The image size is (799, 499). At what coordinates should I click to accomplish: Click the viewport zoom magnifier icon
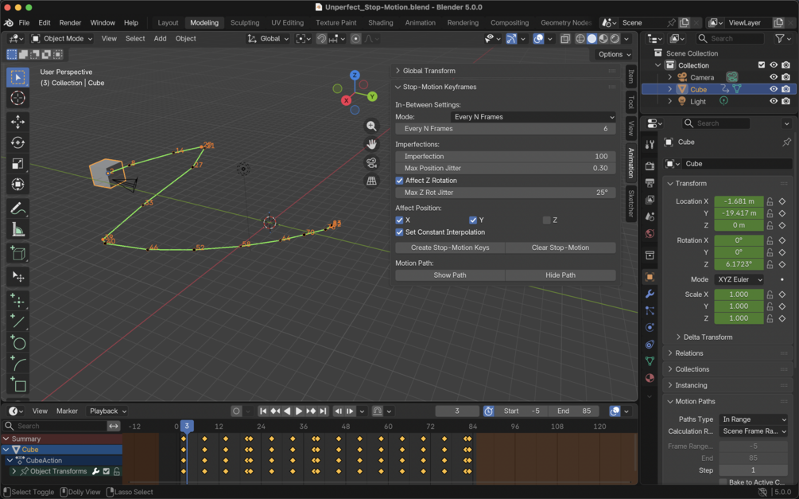(371, 126)
